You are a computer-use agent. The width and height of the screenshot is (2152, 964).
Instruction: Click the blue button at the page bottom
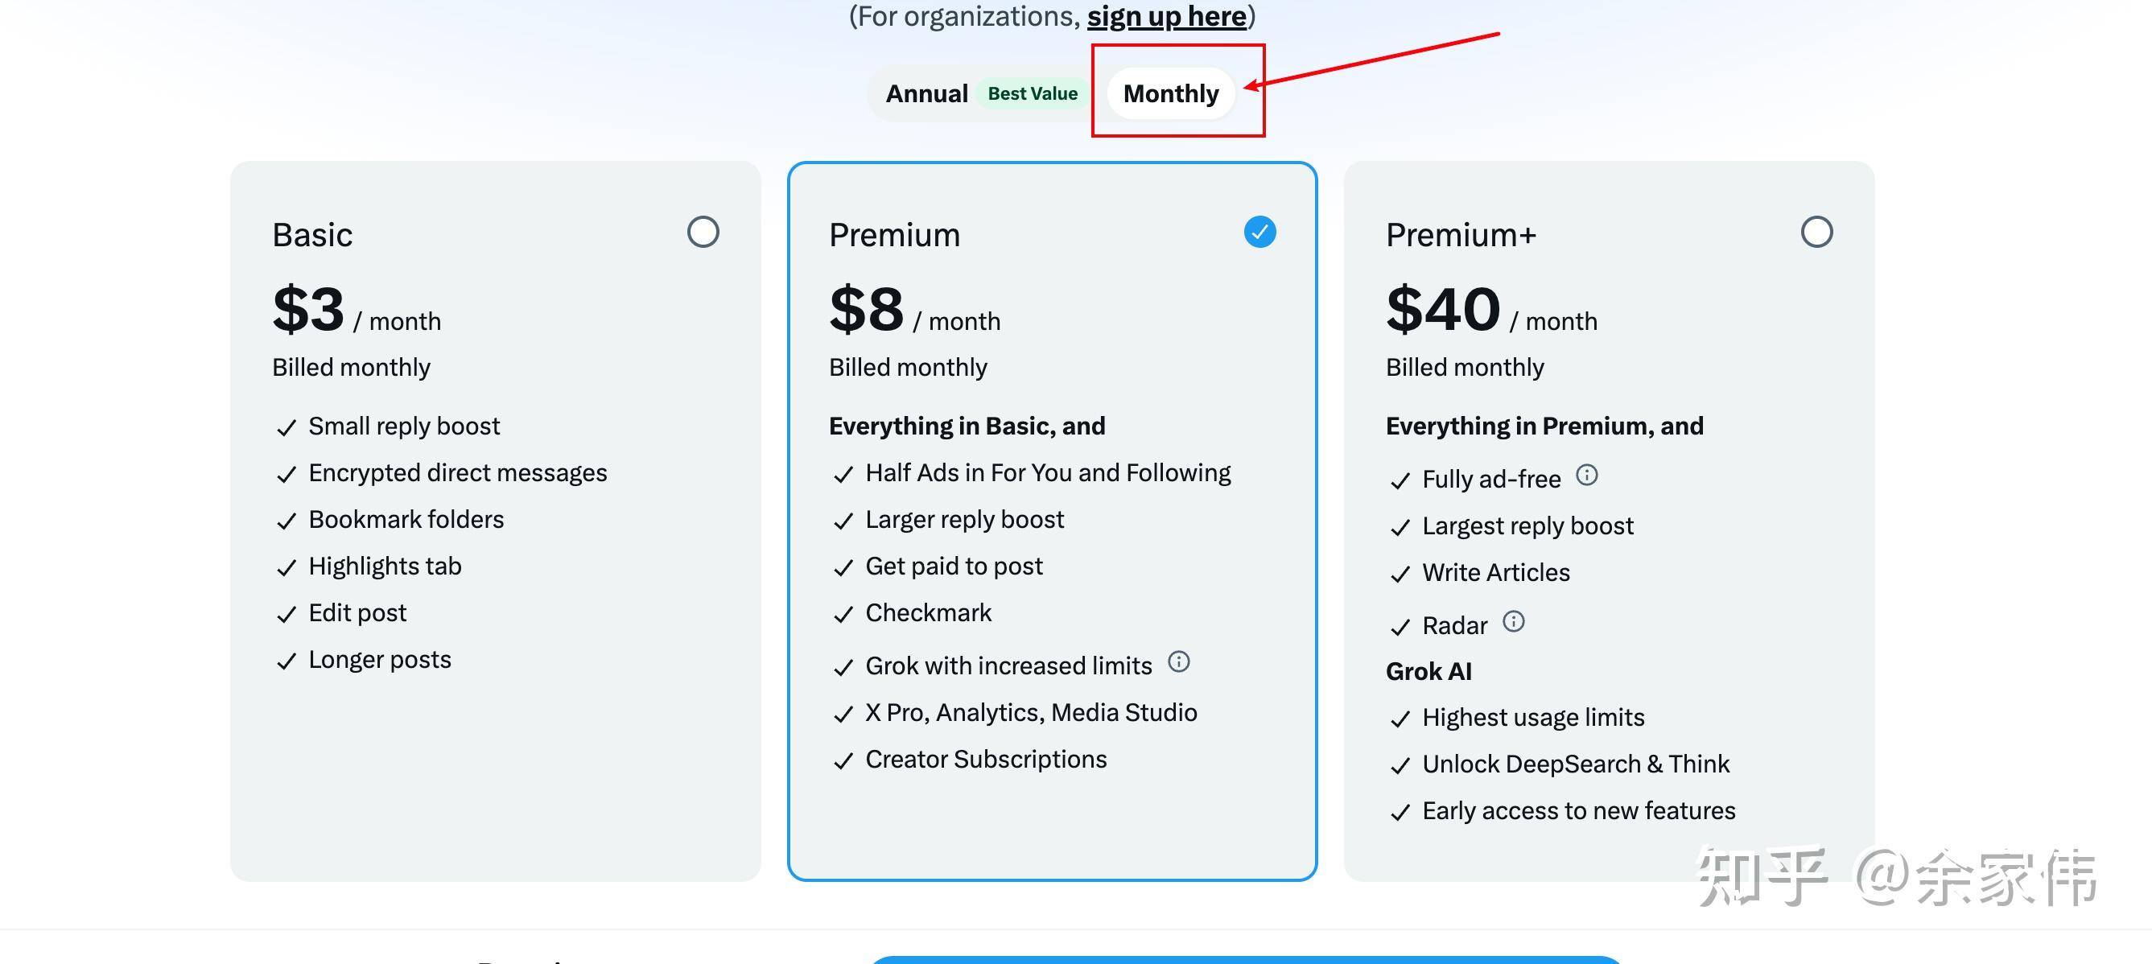pos(1246,959)
